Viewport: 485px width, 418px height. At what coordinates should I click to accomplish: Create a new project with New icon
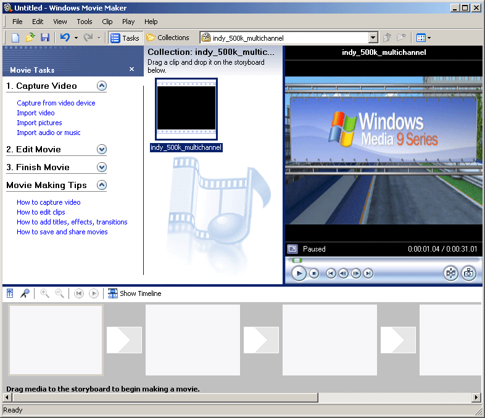click(15, 38)
